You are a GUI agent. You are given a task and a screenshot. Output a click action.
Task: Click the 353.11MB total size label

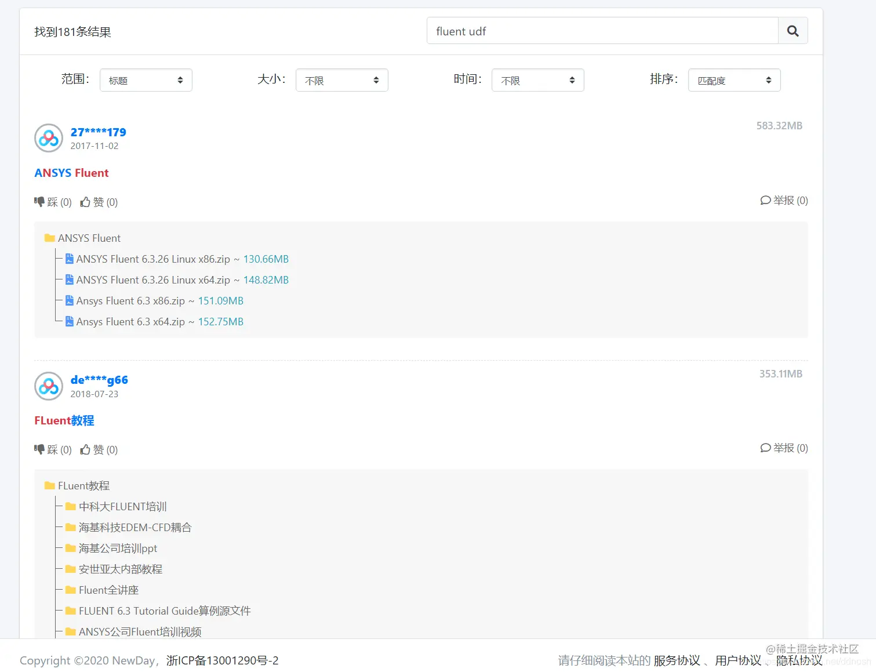(x=781, y=373)
